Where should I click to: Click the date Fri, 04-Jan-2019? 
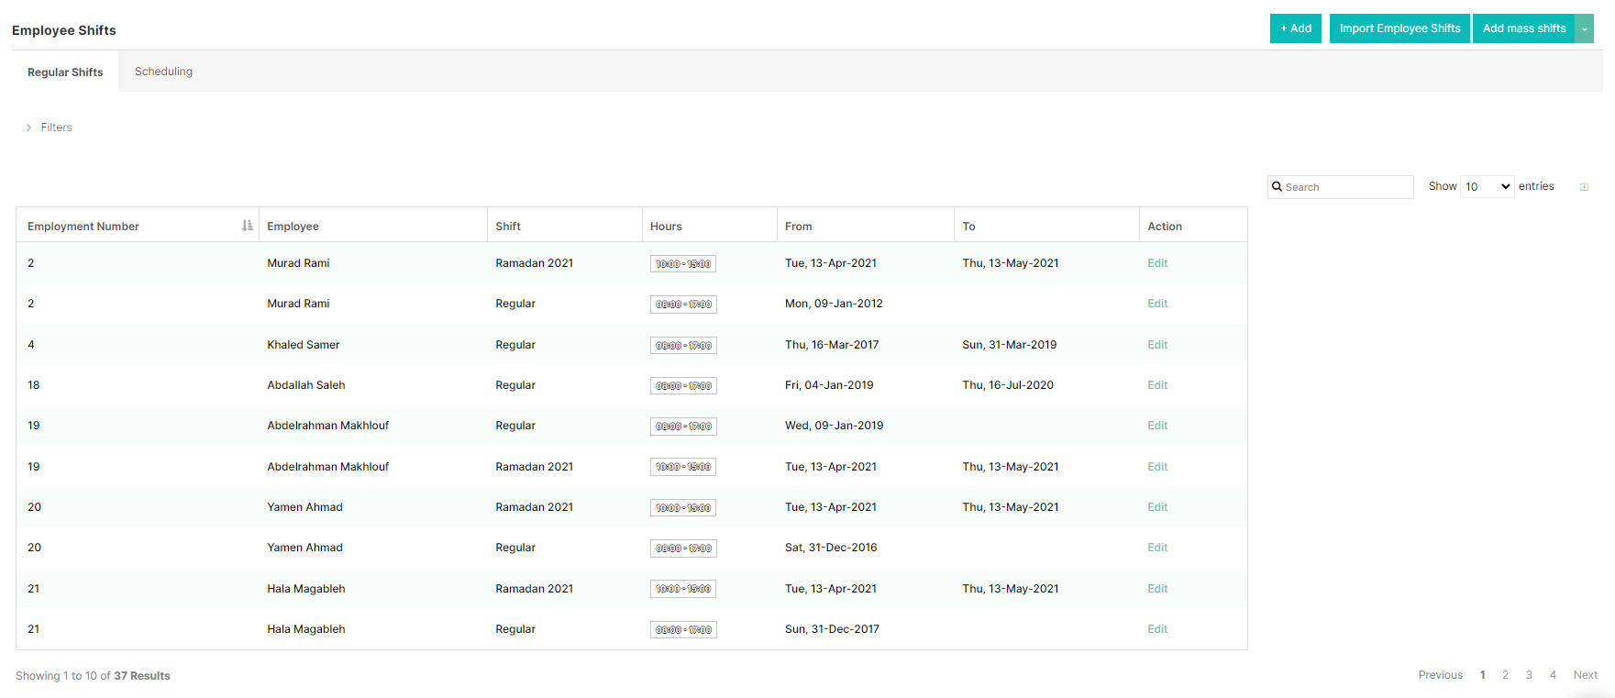(829, 385)
